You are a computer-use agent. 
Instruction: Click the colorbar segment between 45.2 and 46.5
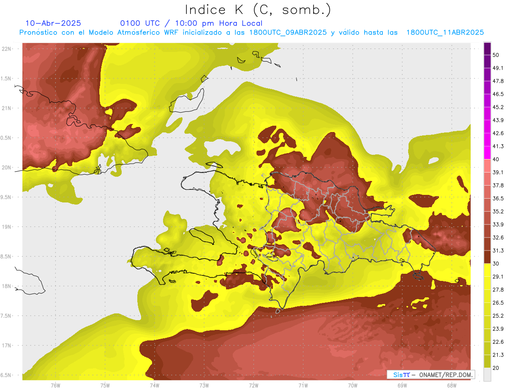click(487, 100)
